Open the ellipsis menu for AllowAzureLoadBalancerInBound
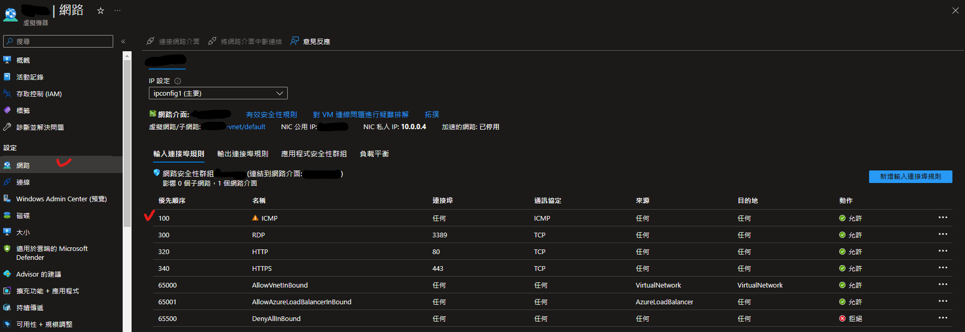This screenshot has height=332, width=965. coord(943,301)
